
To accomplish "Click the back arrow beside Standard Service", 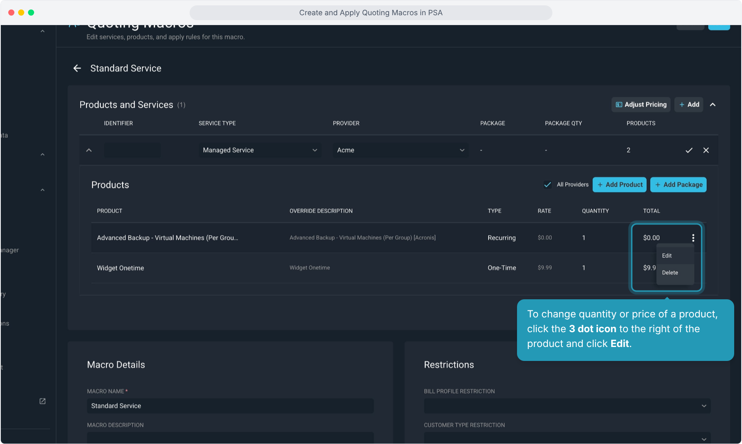I will click(77, 68).
